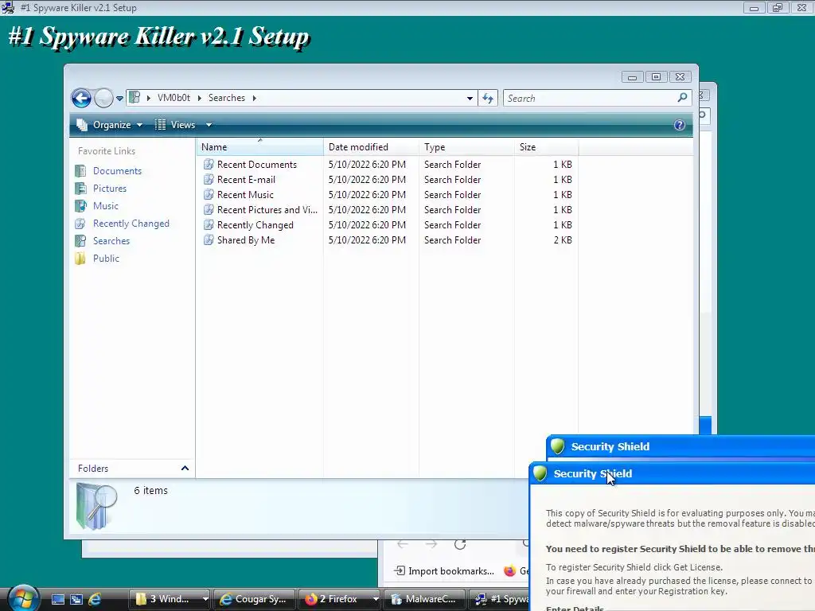This screenshot has width=815, height=611.
Task: Click Folders label in navigation pane
Action: click(x=93, y=468)
